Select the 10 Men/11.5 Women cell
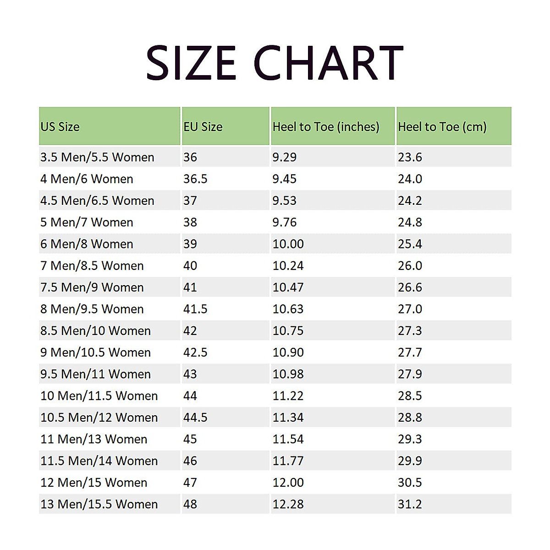 99,396
